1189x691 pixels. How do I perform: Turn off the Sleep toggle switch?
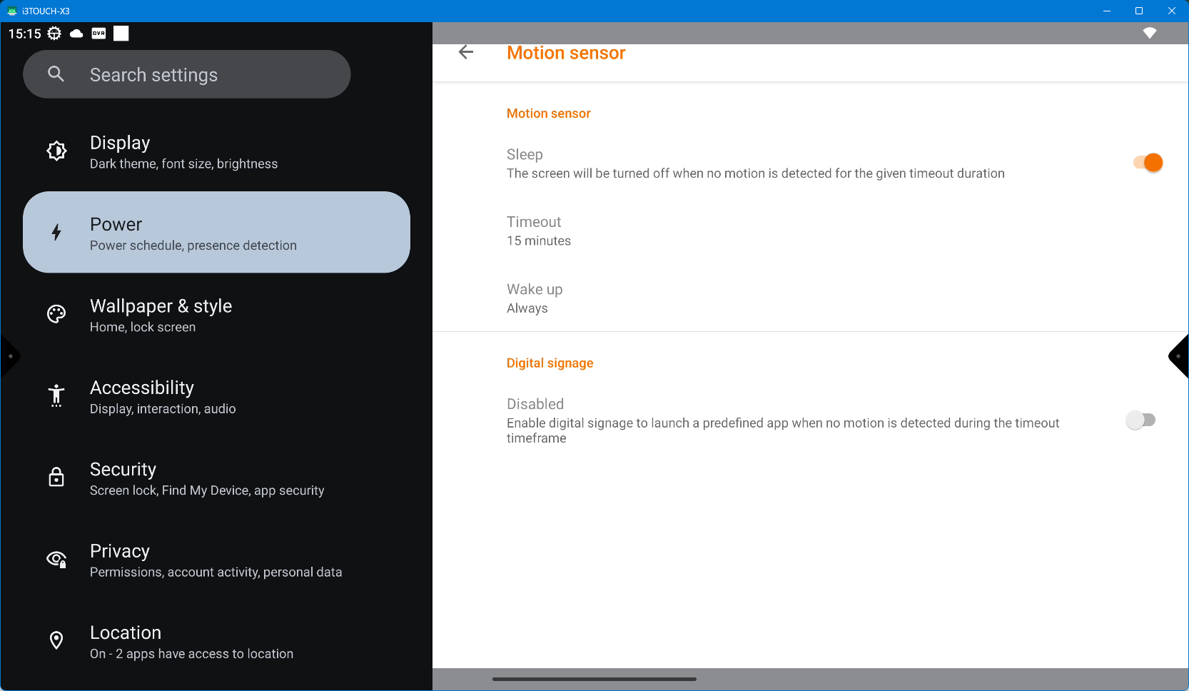click(1148, 163)
